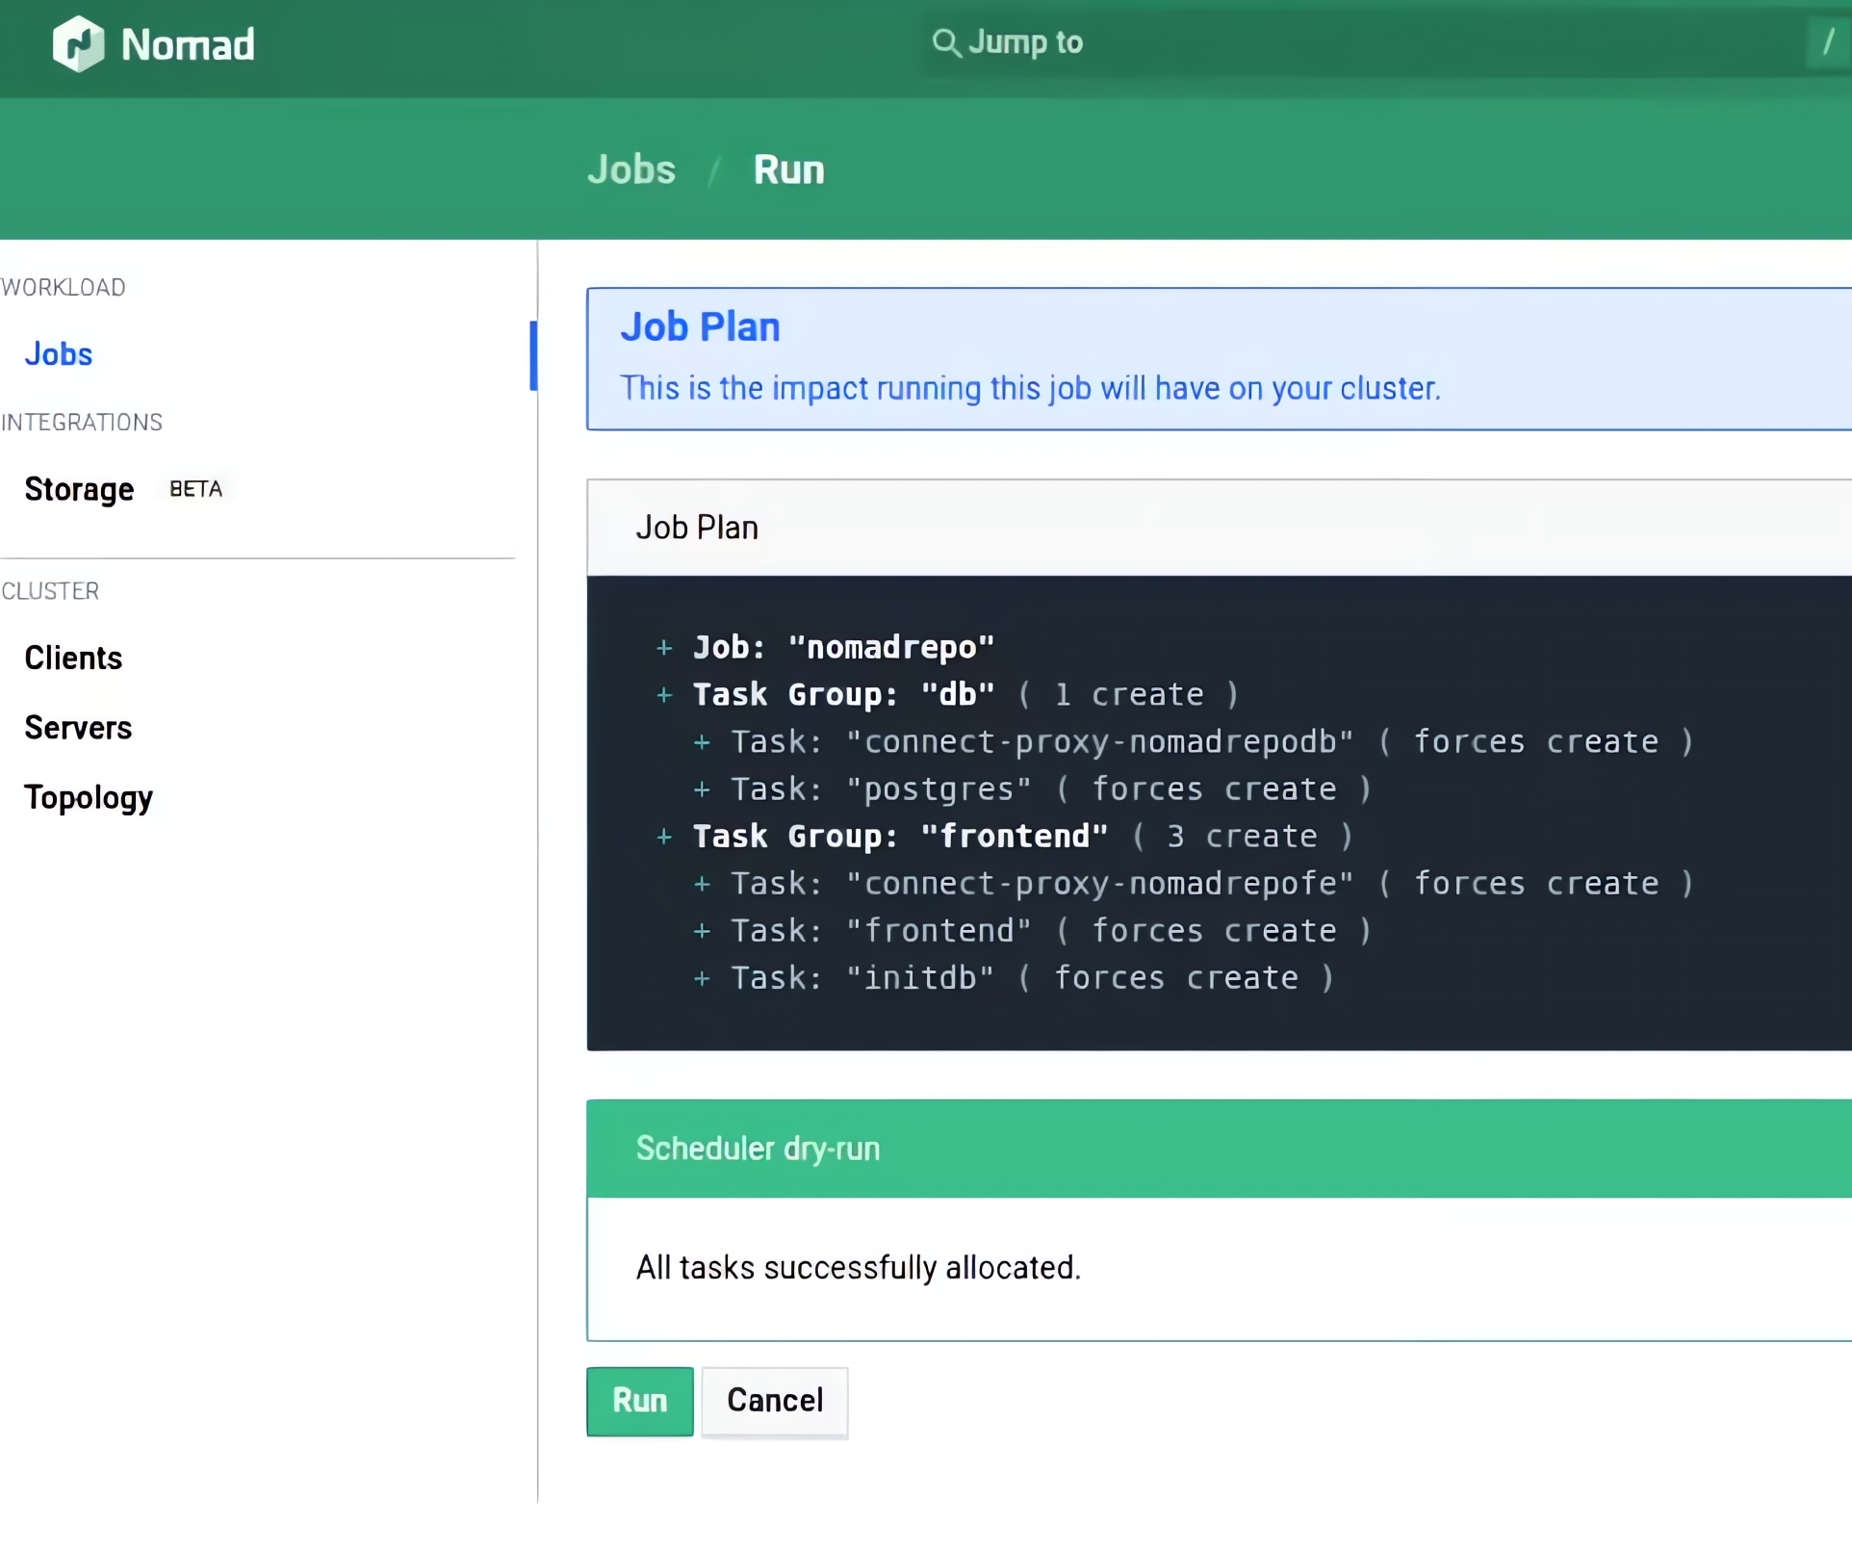The image size is (1852, 1550).
Task: Click the search magnifier icon
Action: 945,43
